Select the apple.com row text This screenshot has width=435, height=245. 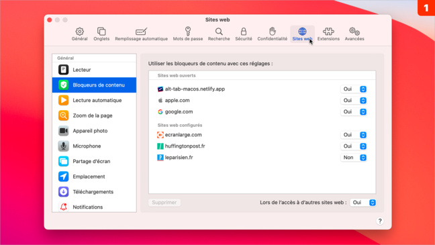tap(177, 100)
